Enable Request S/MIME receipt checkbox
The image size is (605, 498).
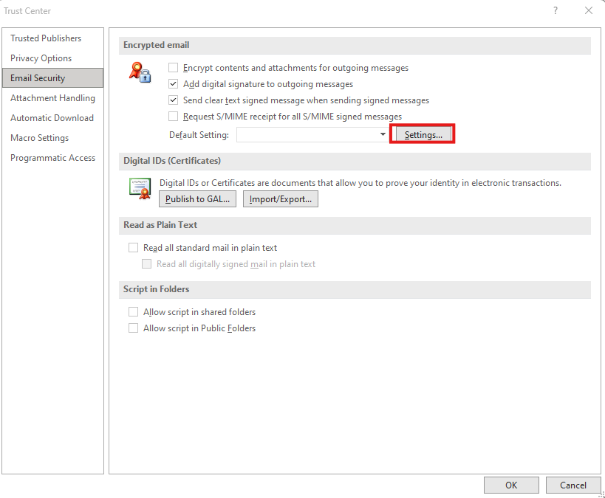tap(174, 117)
